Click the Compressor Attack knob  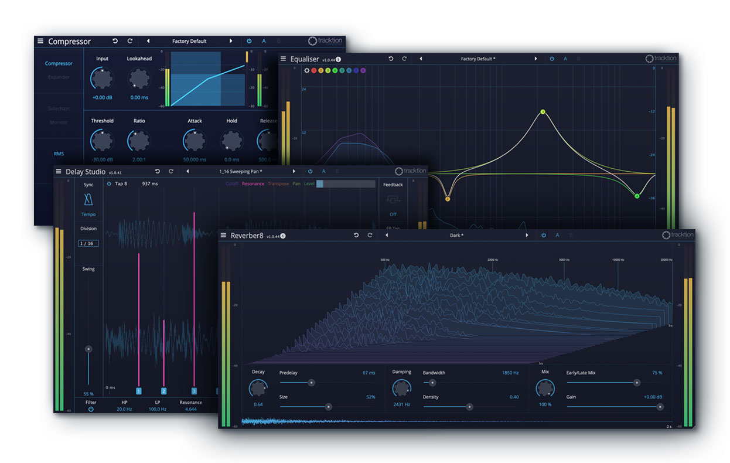[x=195, y=140]
